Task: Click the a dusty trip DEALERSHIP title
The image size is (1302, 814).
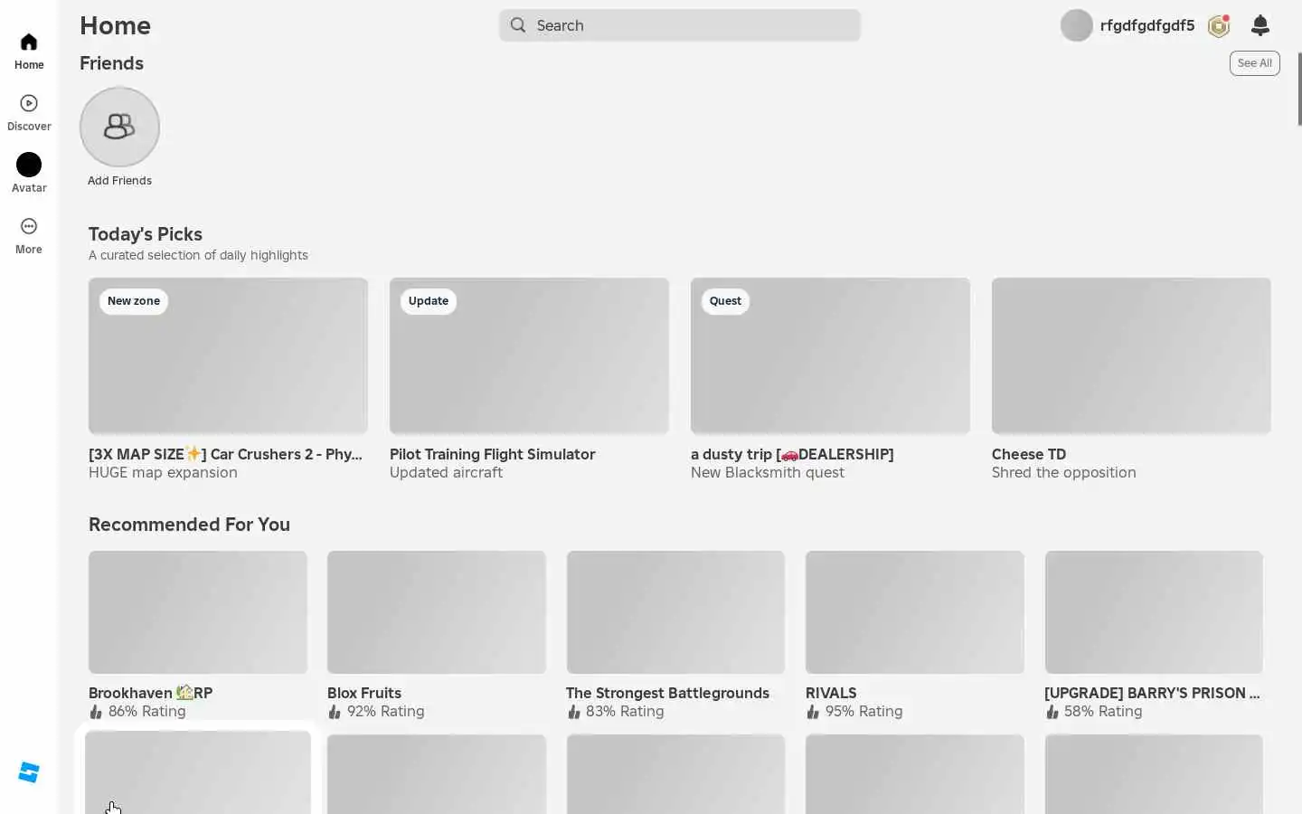Action: (x=792, y=454)
